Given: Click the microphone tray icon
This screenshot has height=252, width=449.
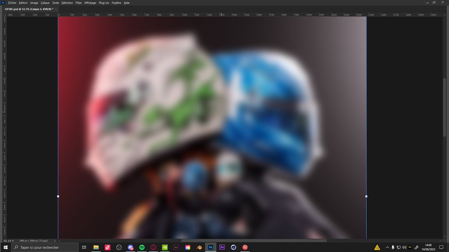Looking at the screenshot, I should (x=393, y=247).
